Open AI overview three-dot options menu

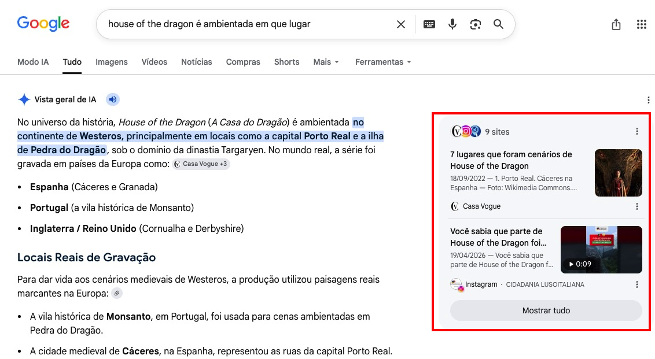click(x=648, y=100)
